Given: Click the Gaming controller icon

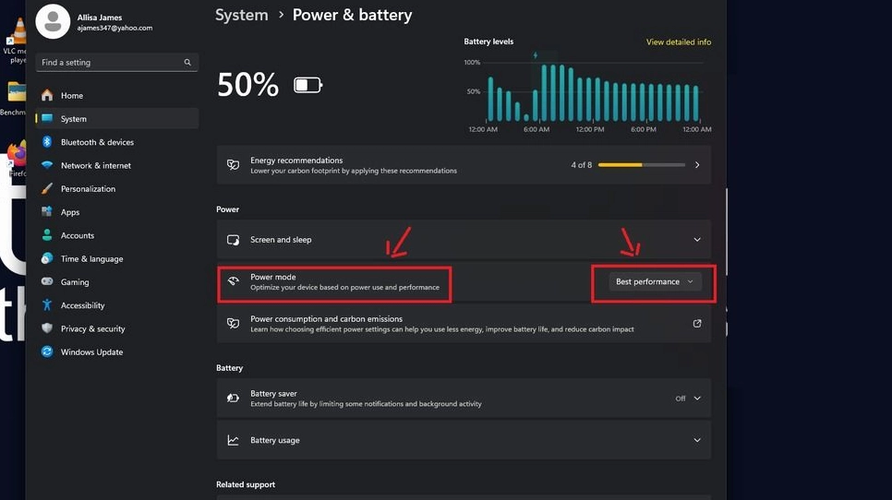Looking at the screenshot, I should [47, 282].
